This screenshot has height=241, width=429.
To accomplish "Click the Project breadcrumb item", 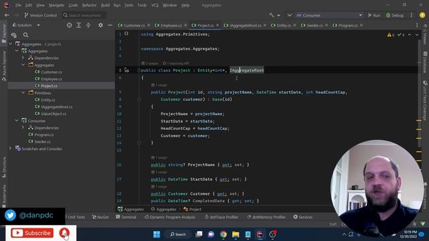I will click(192, 210).
